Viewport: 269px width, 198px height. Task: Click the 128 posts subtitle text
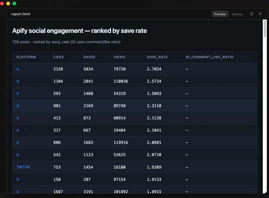click(66, 42)
